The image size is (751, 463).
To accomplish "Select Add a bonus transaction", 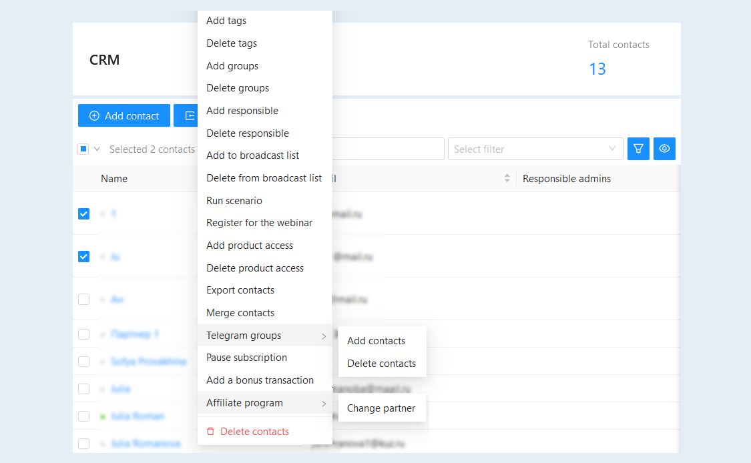I will [265, 380].
